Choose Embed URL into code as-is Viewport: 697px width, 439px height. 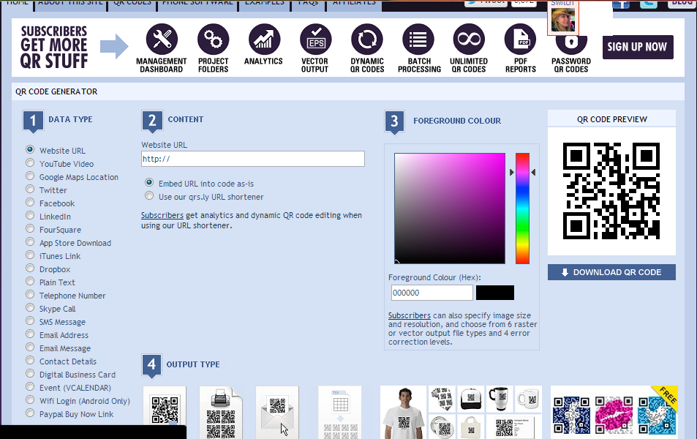[x=149, y=182]
